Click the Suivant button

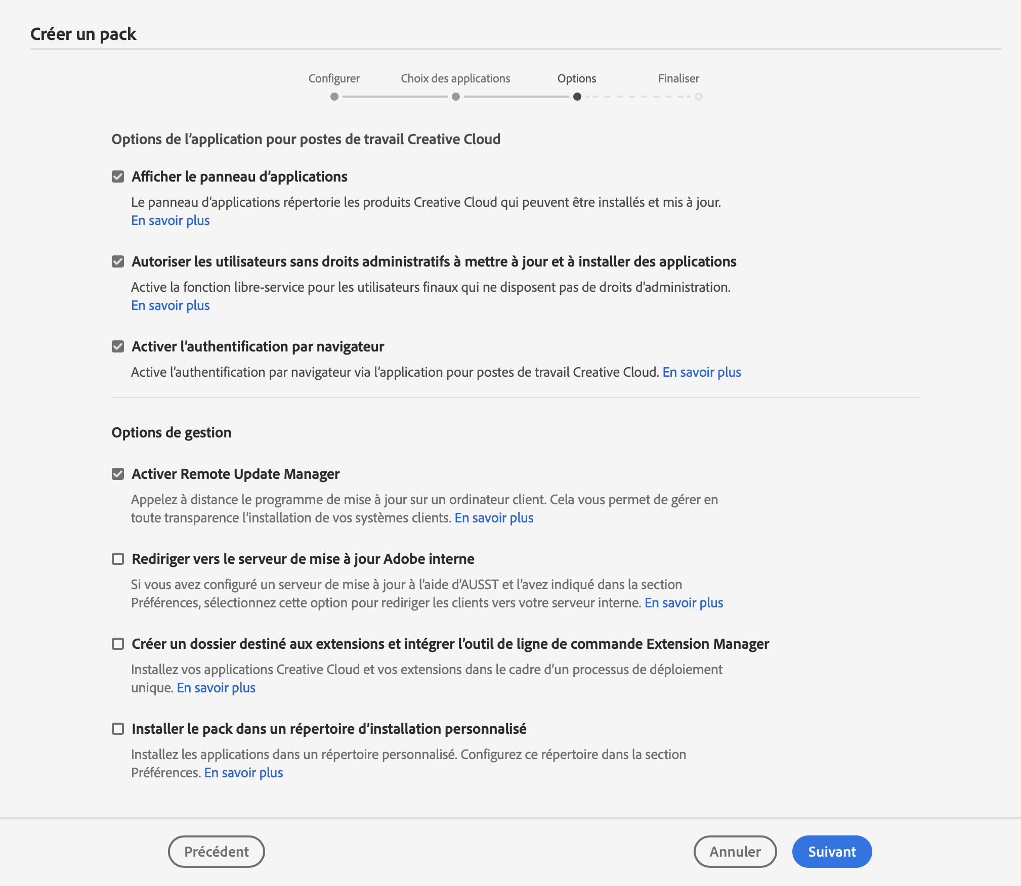[x=831, y=852]
